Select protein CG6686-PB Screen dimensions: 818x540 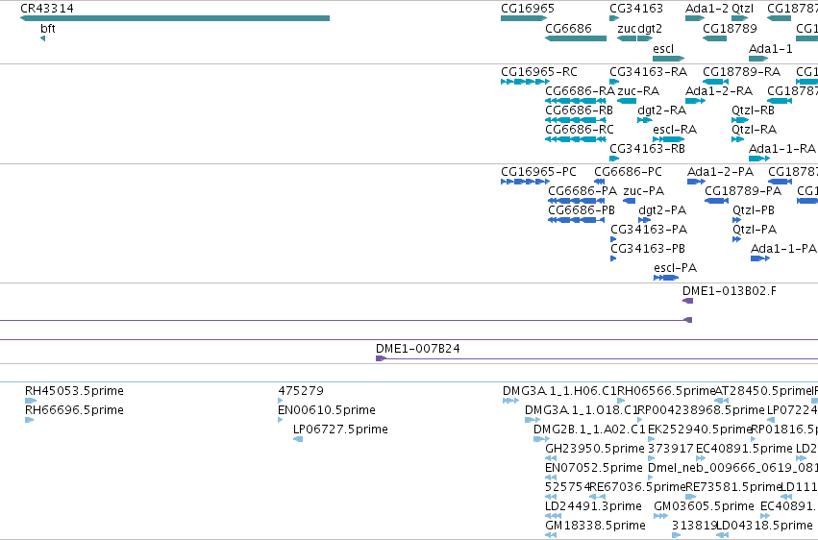[x=582, y=210]
